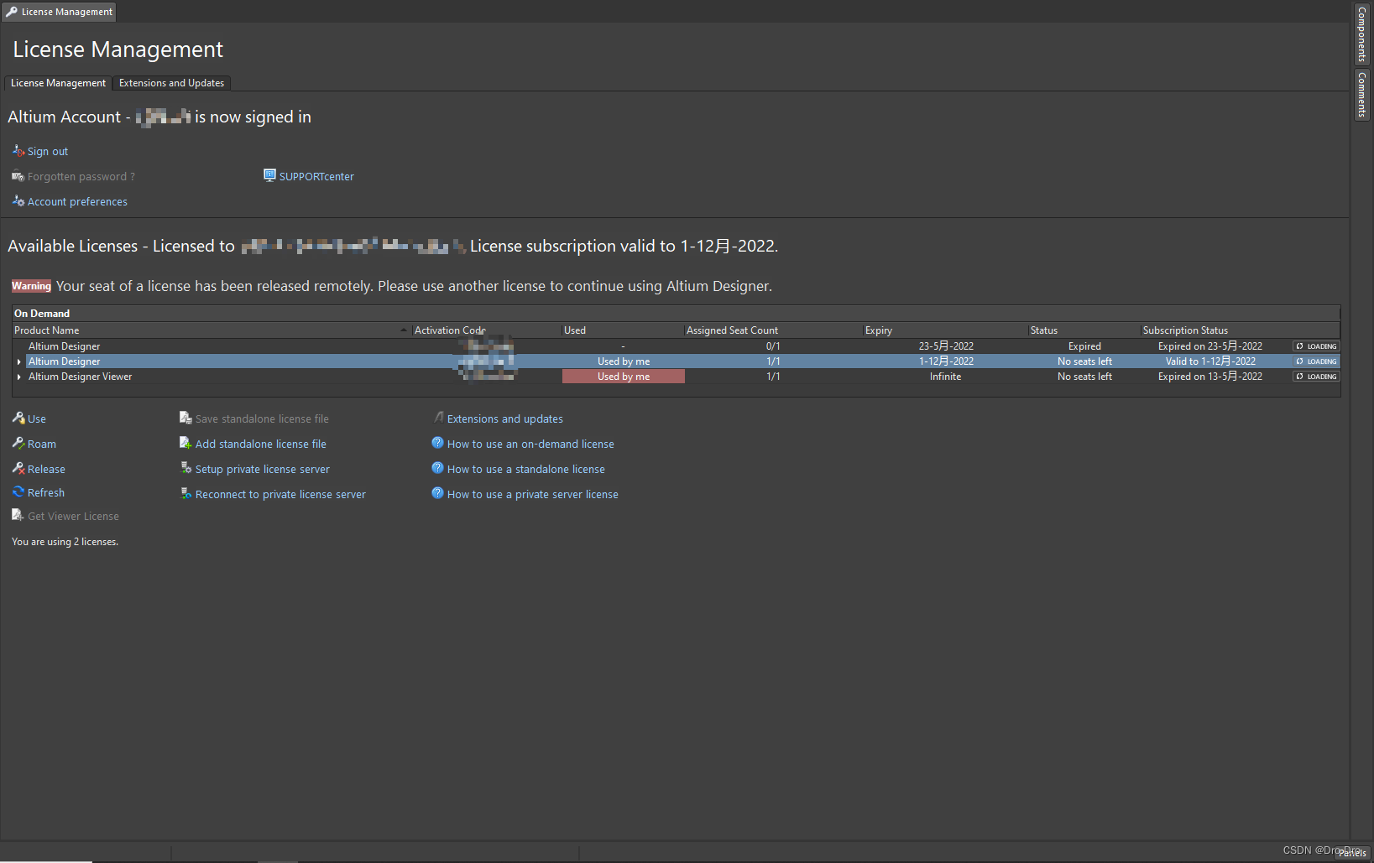
Task: Click the Add standalone license file icon
Action: 185,443
